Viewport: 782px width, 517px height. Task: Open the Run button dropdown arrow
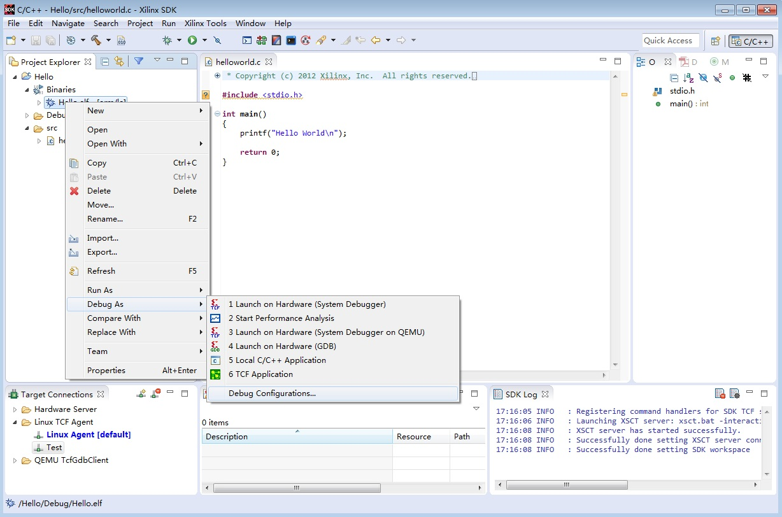pos(205,40)
